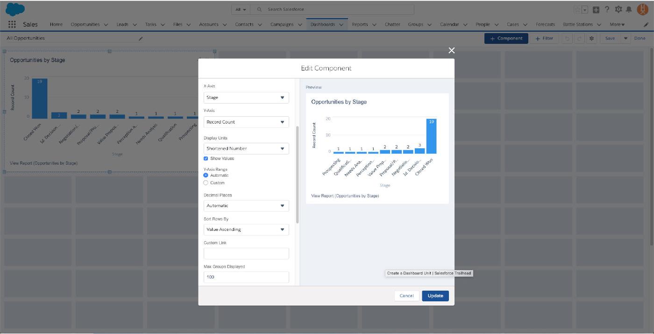This screenshot has height=334, width=654.
Task: Click the pencil icon beside All Opportunities
Action: (x=141, y=39)
